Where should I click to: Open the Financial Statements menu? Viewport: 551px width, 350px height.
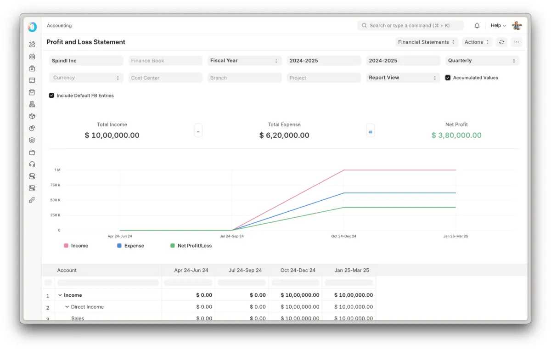tap(427, 42)
